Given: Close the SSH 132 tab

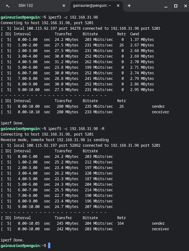Looking at the screenshot, I should tap(64, 6).
